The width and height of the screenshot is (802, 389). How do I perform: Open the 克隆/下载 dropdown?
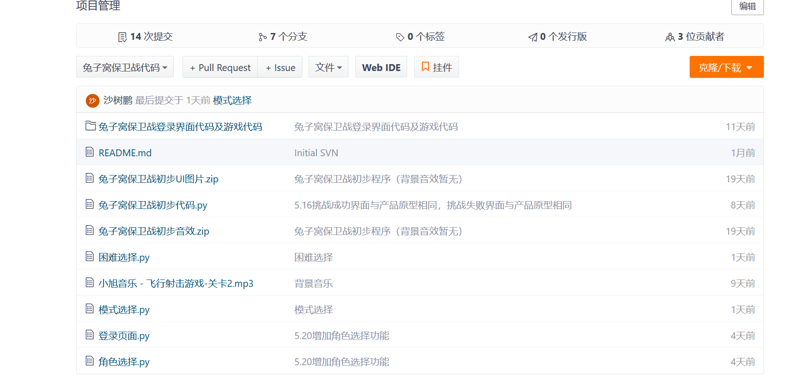tap(726, 67)
